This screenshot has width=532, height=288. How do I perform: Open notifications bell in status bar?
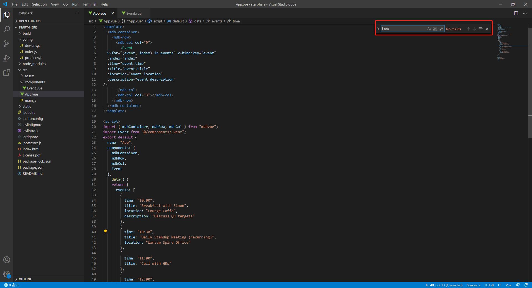(526, 285)
